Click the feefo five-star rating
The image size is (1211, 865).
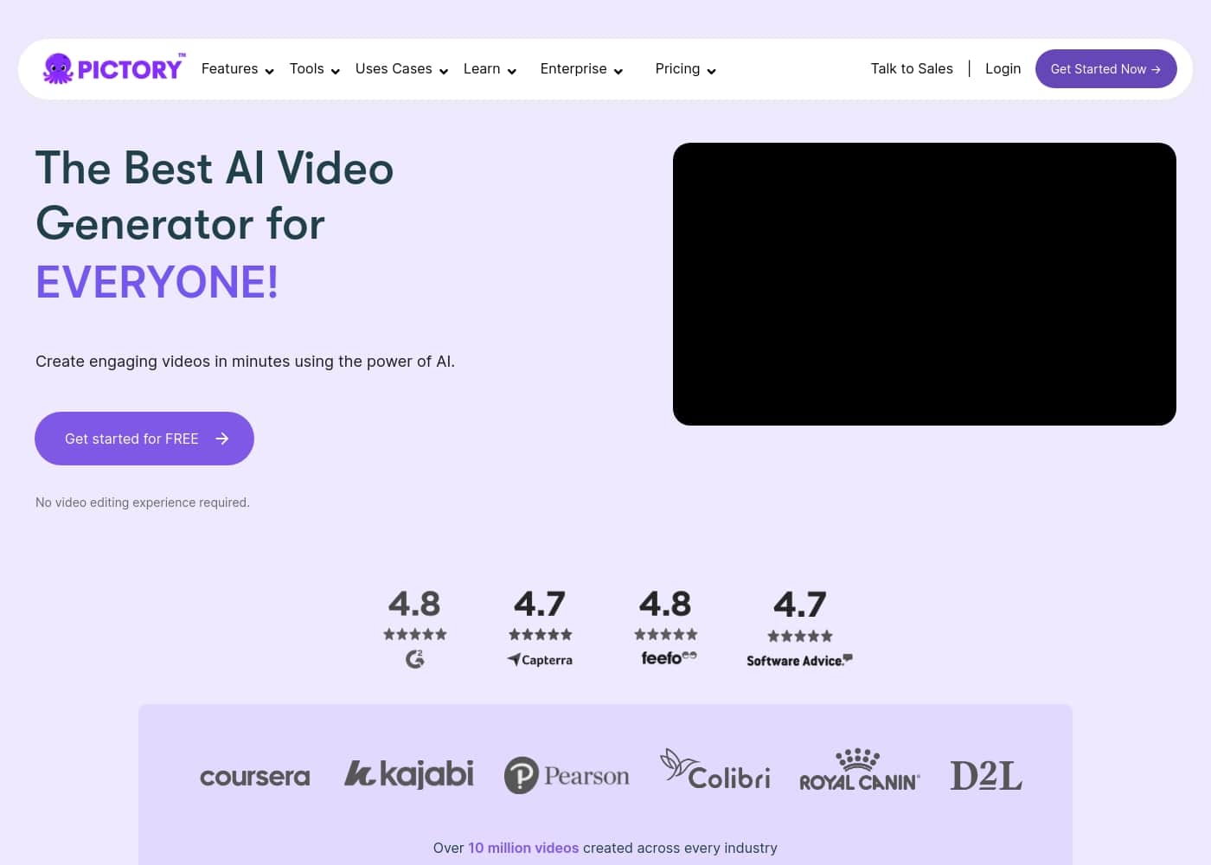(666, 634)
